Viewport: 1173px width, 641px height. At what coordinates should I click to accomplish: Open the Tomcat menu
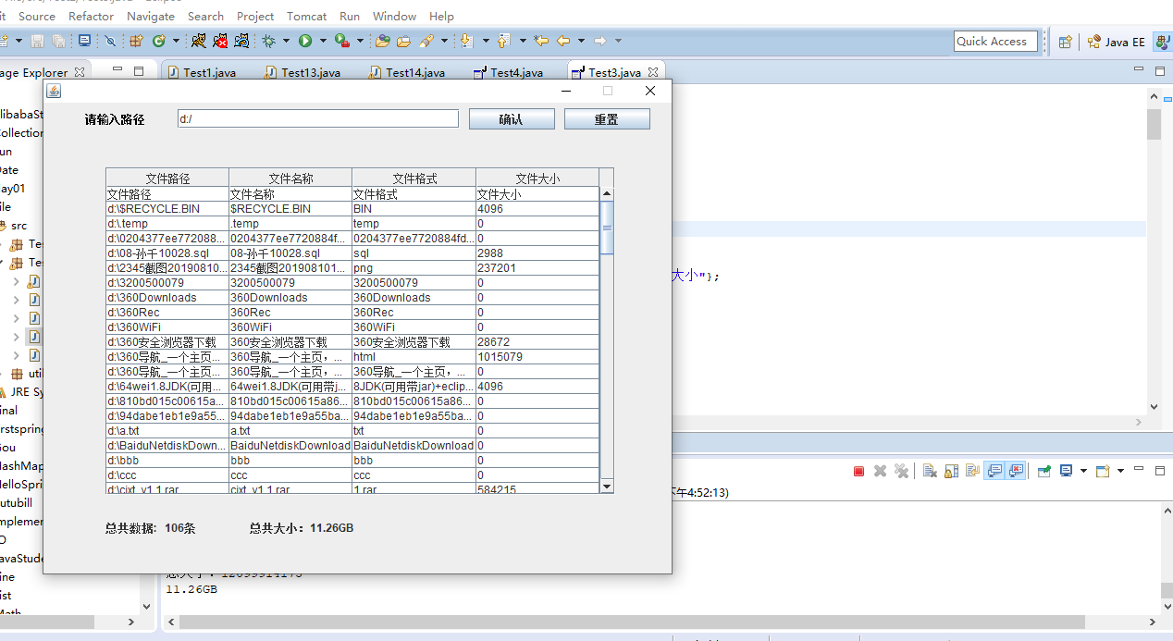(306, 16)
